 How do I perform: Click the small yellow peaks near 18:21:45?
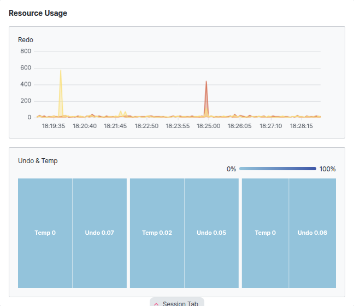pyautogui.click(x=123, y=114)
